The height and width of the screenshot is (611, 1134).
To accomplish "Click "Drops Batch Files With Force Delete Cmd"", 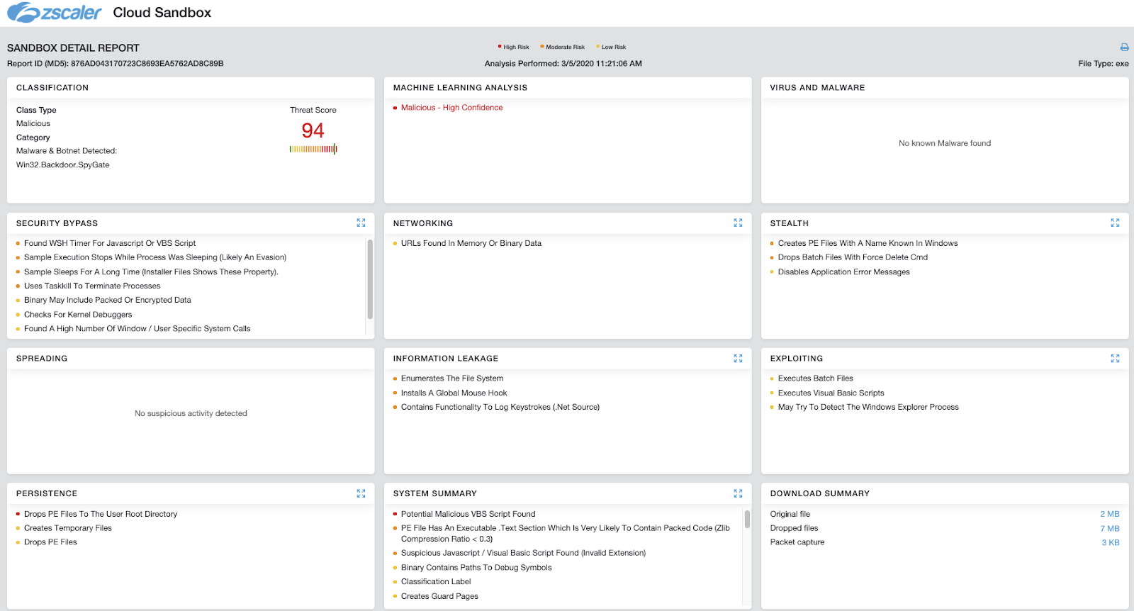I will click(x=853, y=257).
